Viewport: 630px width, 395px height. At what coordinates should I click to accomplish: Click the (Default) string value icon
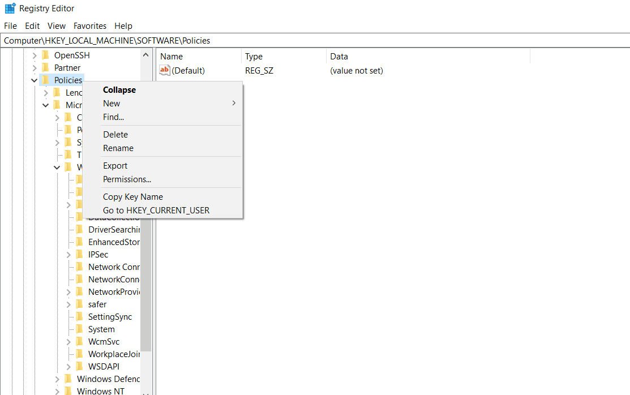pyautogui.click(x=165, y=71)
